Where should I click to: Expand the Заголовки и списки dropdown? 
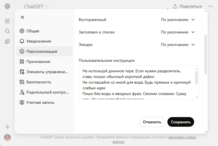coord(178,32)
